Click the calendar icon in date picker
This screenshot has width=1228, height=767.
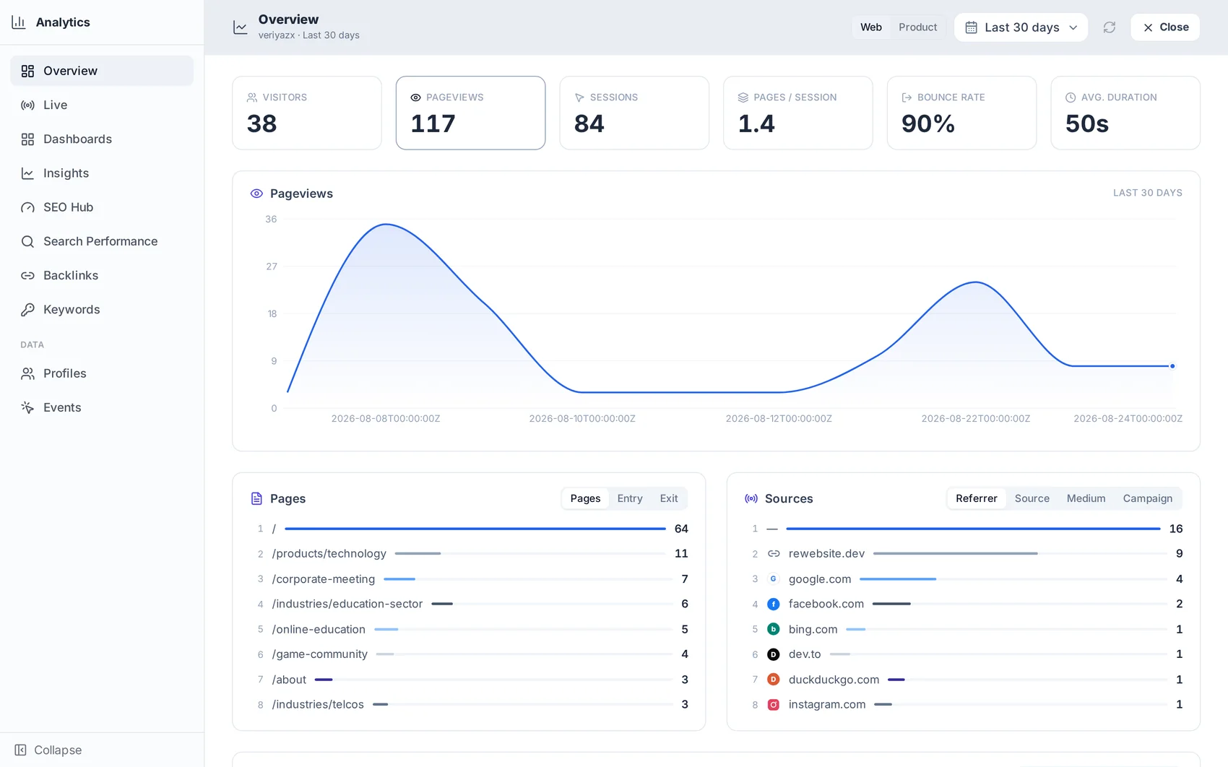pyautogui.click(x=972, y=27)
